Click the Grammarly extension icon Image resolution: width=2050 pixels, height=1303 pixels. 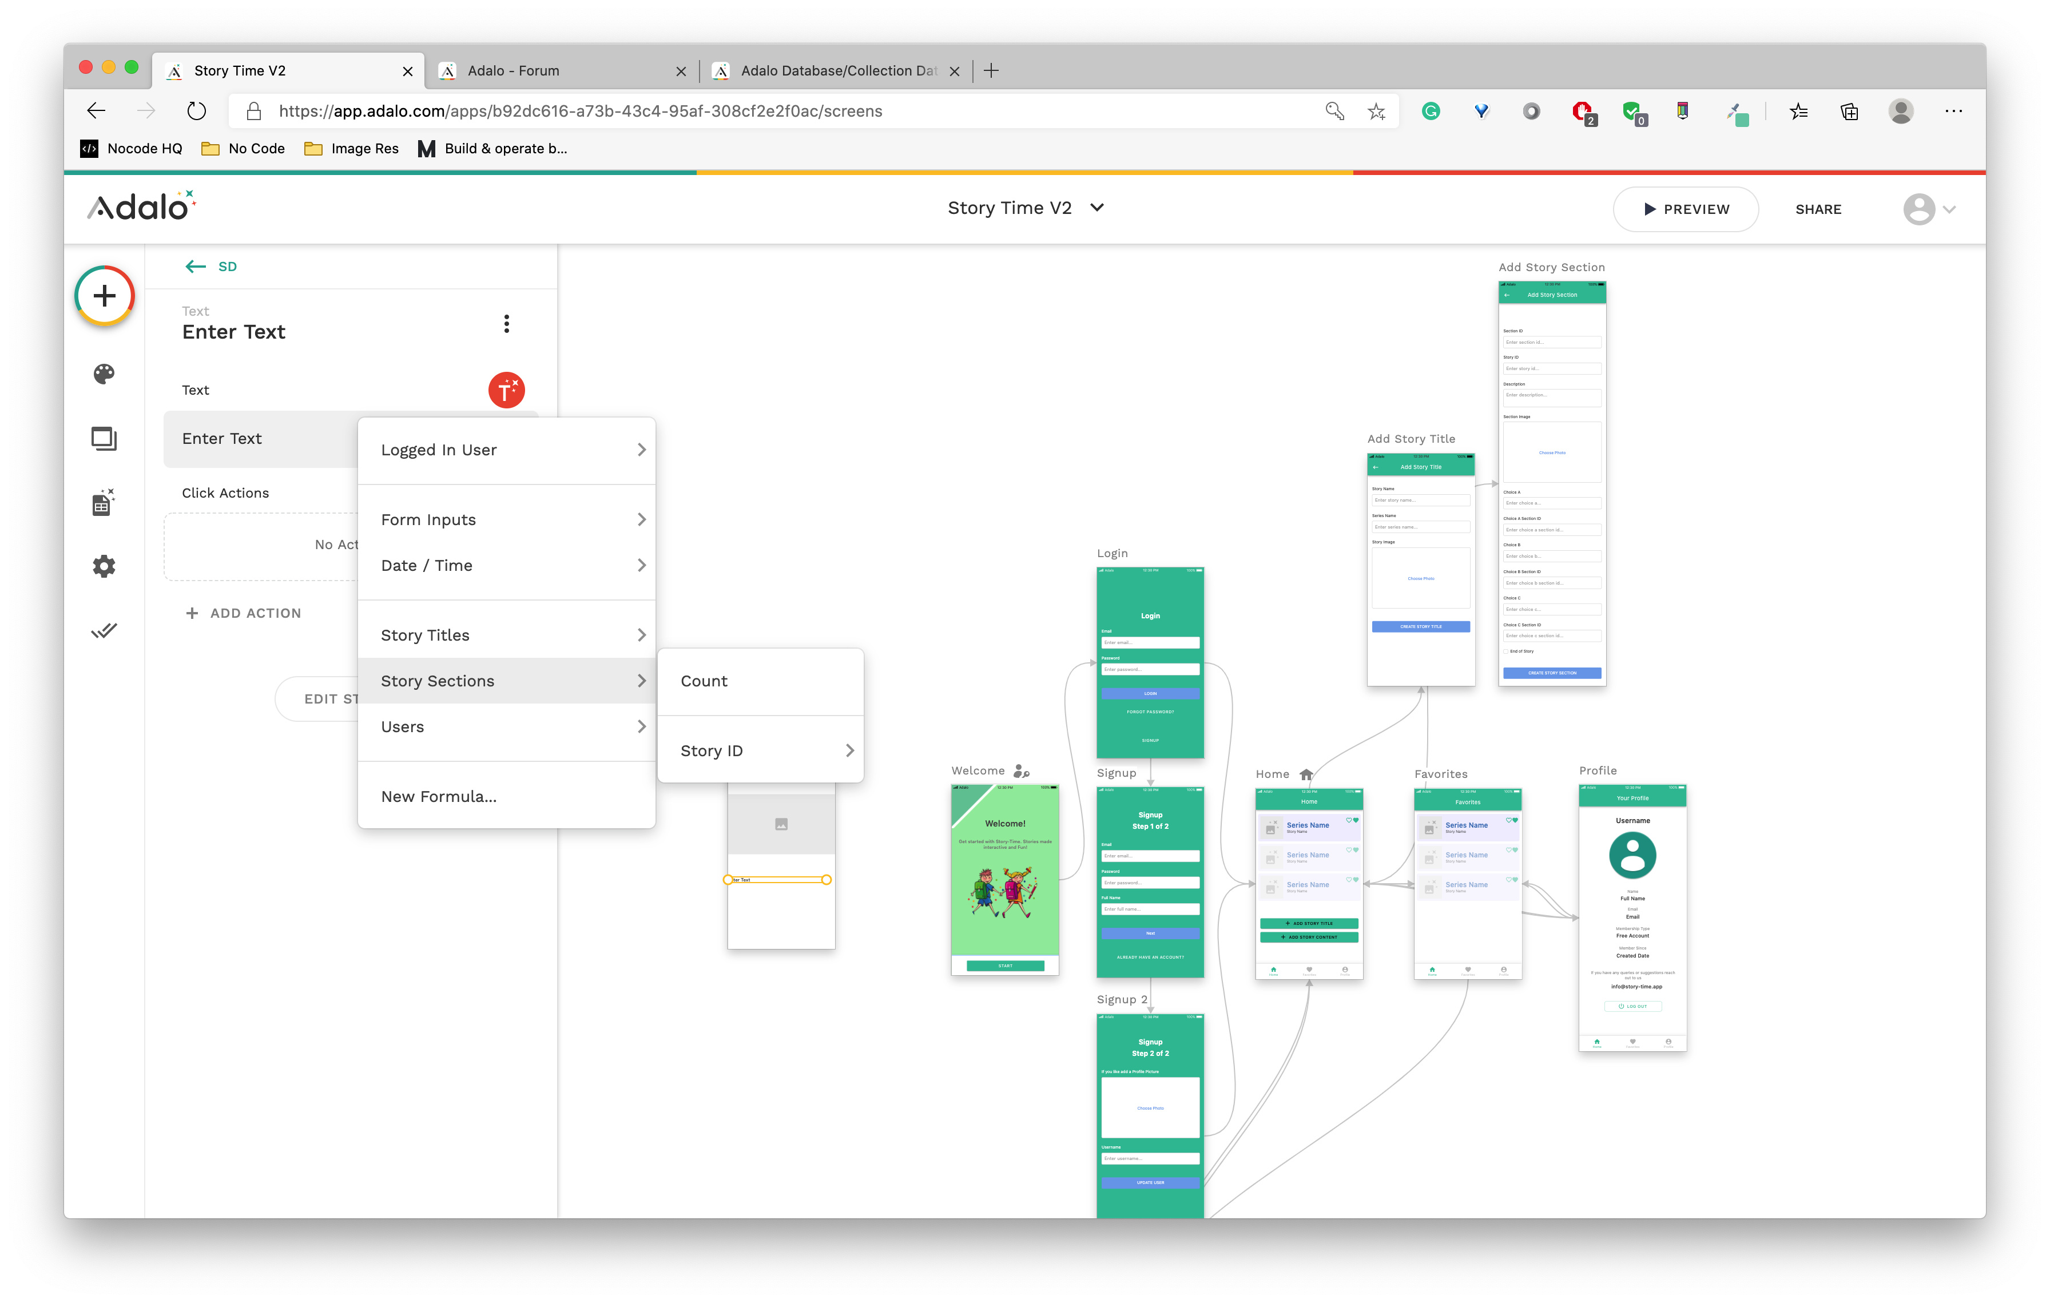[x=1430, y=110]
